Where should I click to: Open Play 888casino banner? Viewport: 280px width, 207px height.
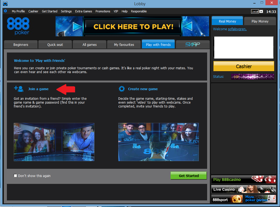[244, 179]
